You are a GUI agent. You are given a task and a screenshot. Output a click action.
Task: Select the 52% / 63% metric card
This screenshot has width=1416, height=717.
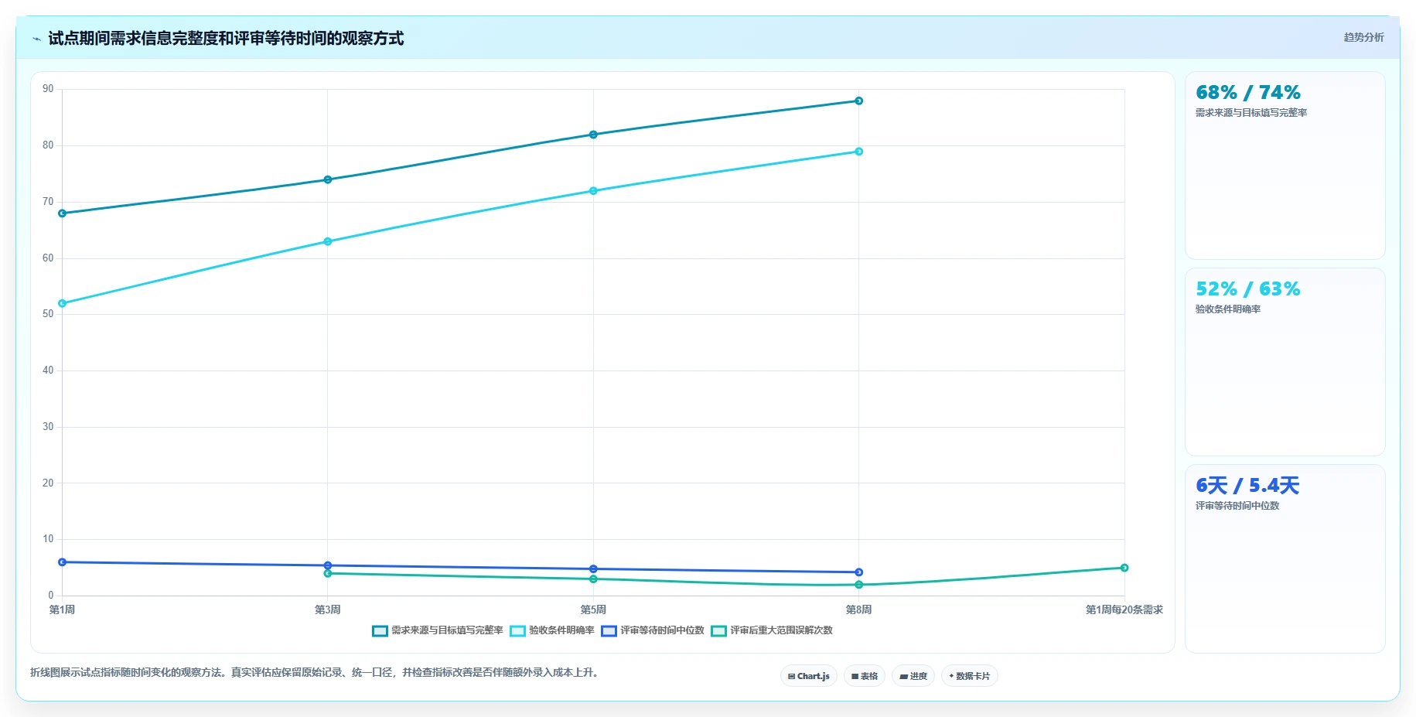pos(1285,362)
